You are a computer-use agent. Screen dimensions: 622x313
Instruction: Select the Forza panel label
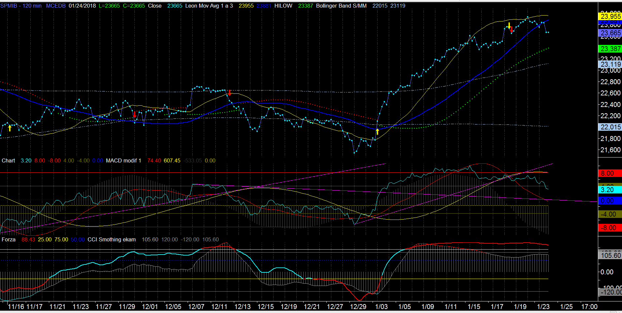pos(9,239)
